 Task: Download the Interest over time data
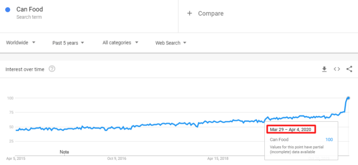pyautogui.click(x=324, y=69)
